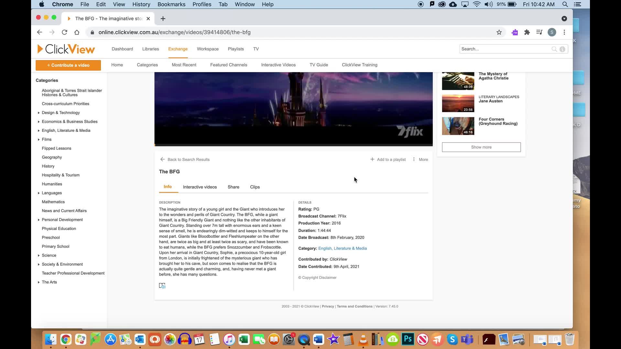Switch to the Interactive videos tab
The height and width of the screenshot is (349, 621).
click(x=200, y=187)
